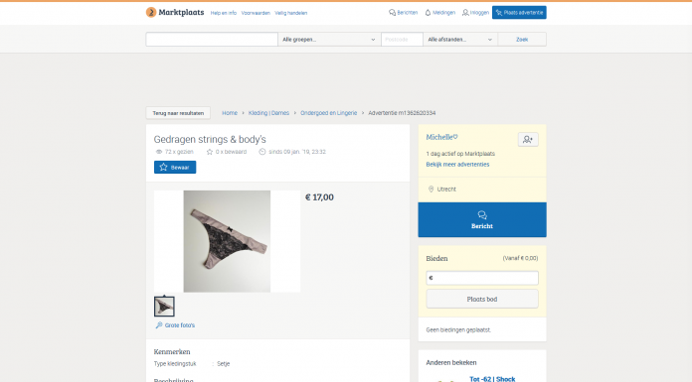Click the € 17,00 price text
Screen dimensions: 692x382
pos(319,197)
